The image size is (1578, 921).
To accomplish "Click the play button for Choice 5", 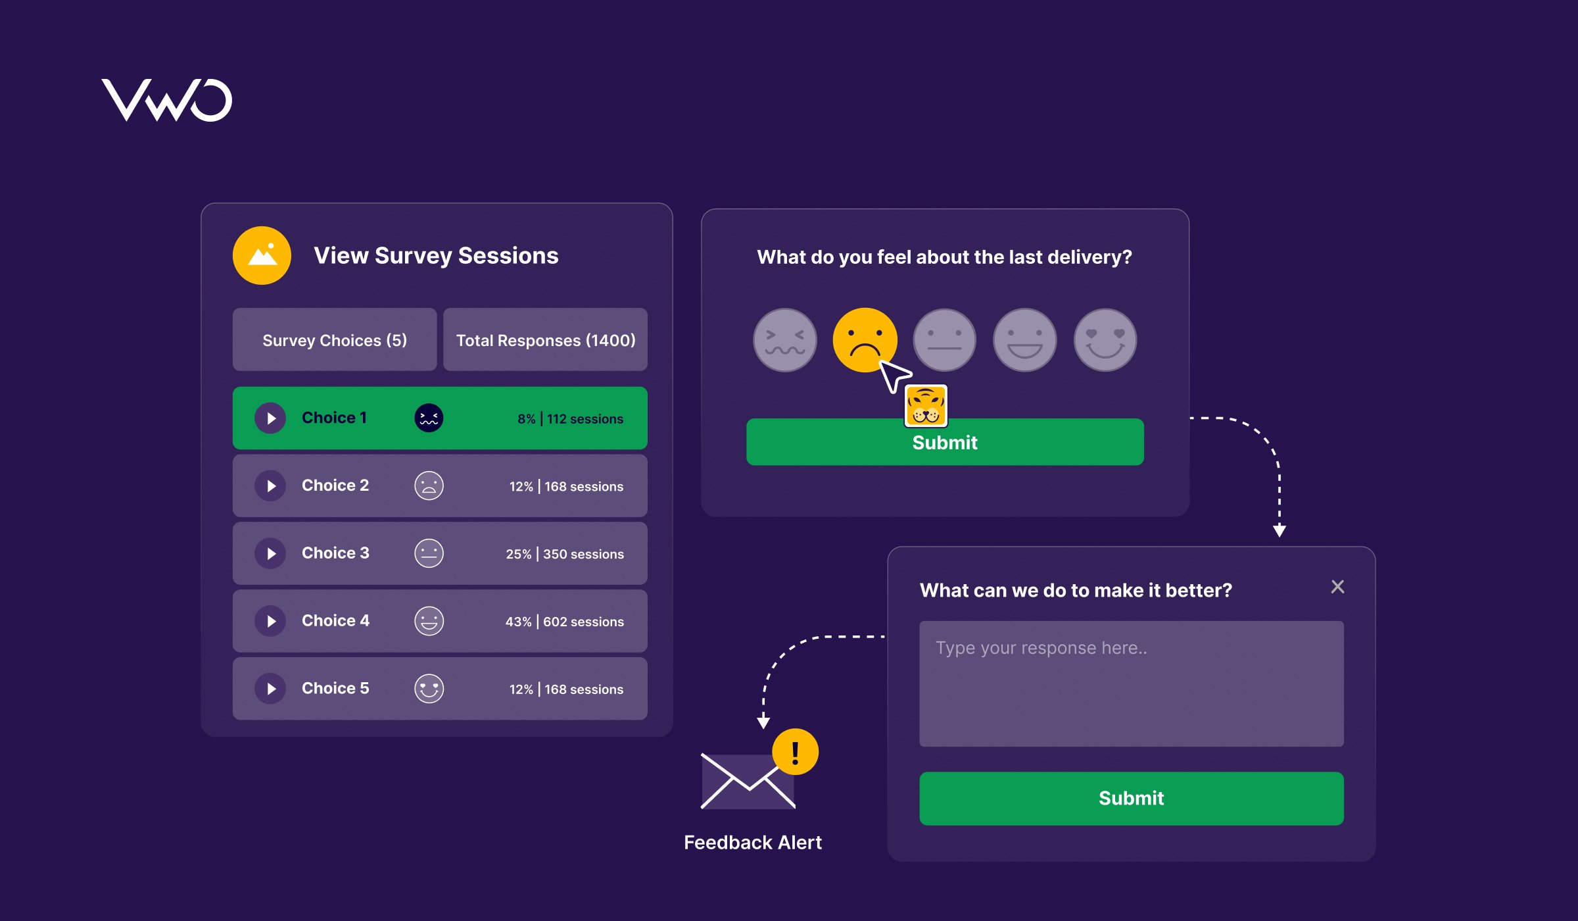I will pos(272,689).
